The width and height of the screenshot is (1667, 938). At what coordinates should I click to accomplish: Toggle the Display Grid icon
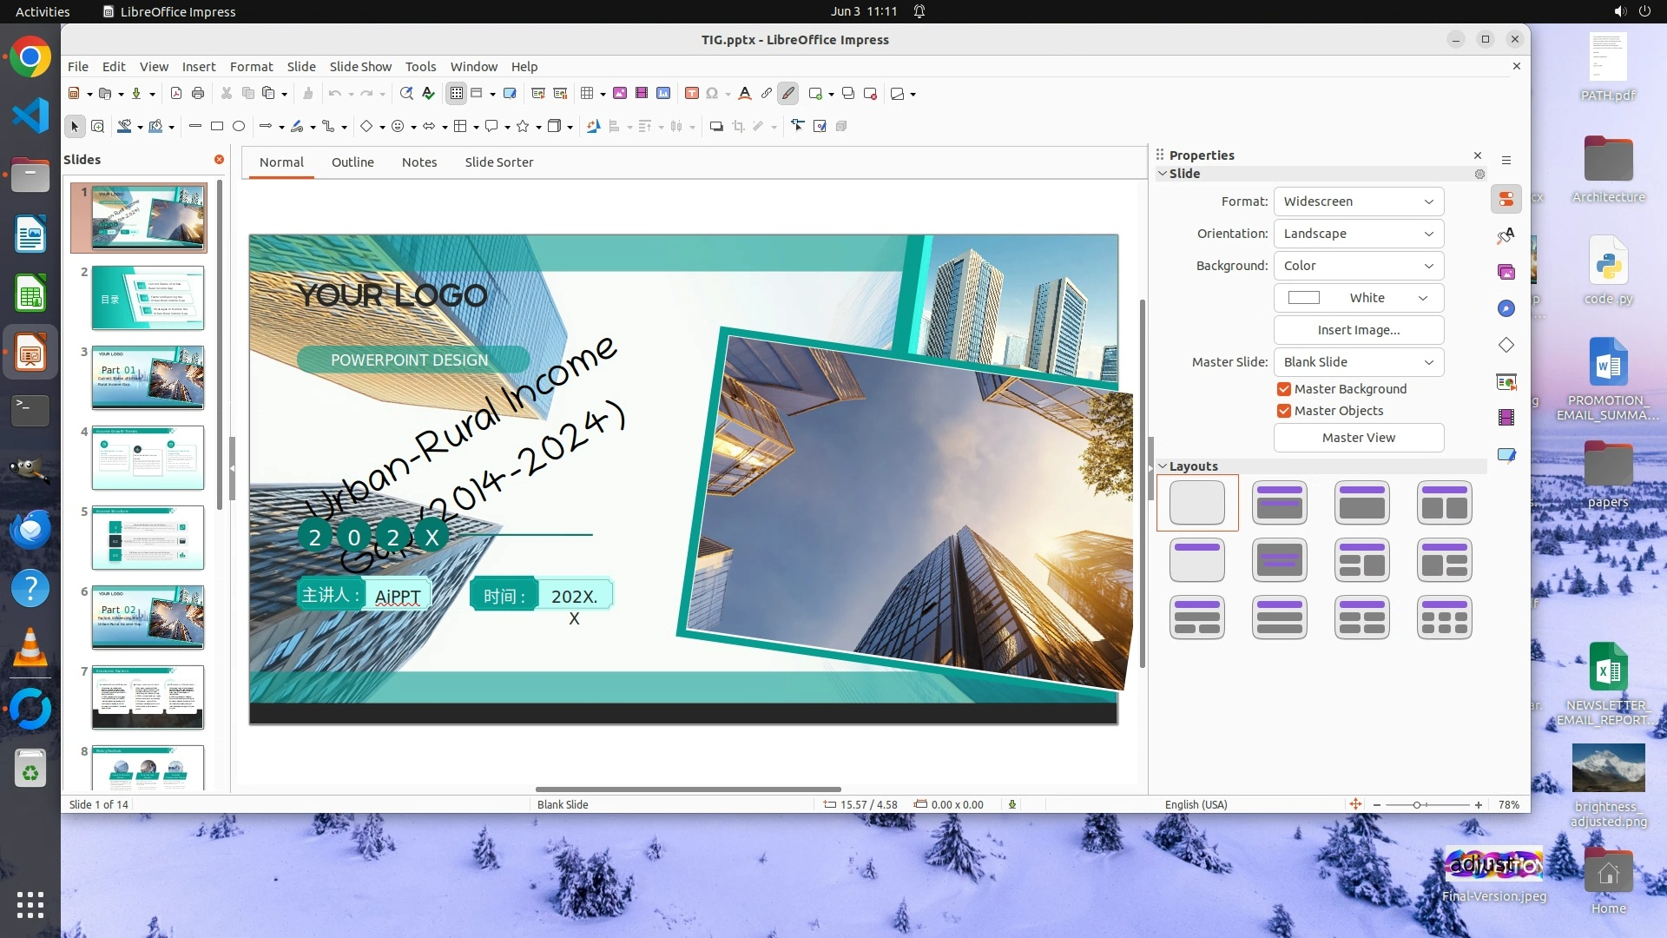[x=457, y=94]
